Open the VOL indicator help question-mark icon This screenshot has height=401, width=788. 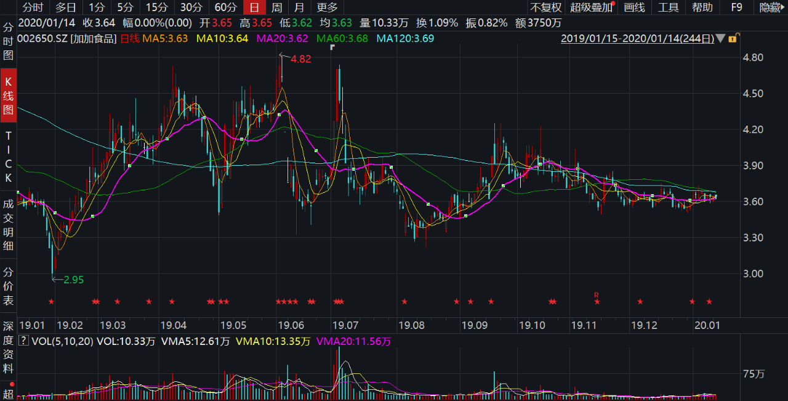(x=23, y=341)
